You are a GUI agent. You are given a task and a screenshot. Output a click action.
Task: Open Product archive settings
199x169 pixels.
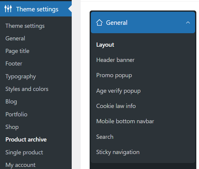(26, 139)
